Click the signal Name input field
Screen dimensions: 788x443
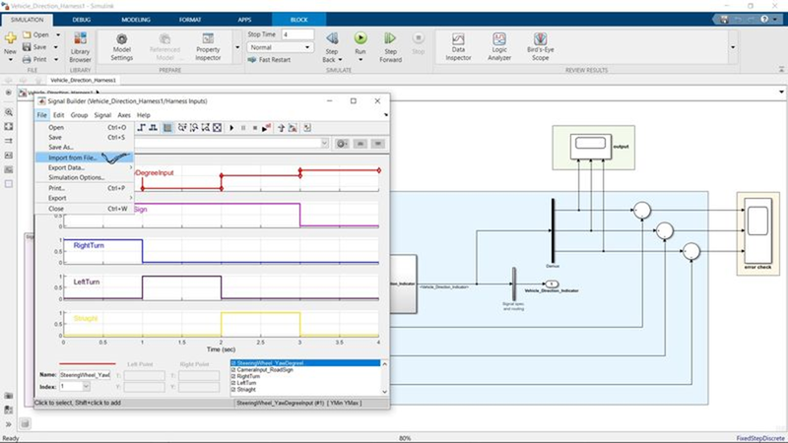pyautogui.click(x=85, y=375)
